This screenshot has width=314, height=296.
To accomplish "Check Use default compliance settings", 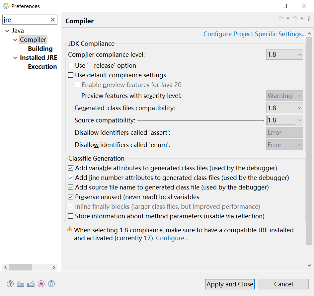I will click(x=71, y=75).
